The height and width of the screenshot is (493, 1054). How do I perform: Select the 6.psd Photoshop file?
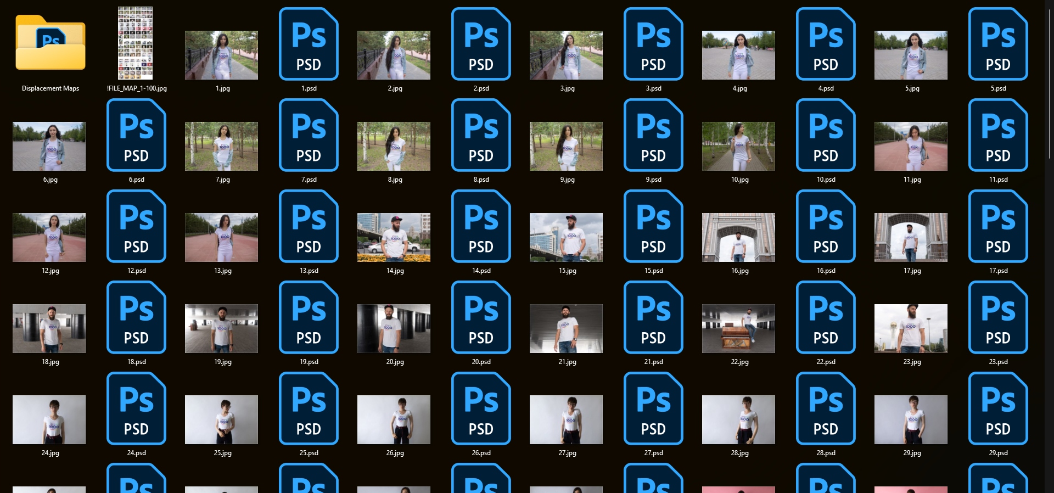[x=136, y=135]
